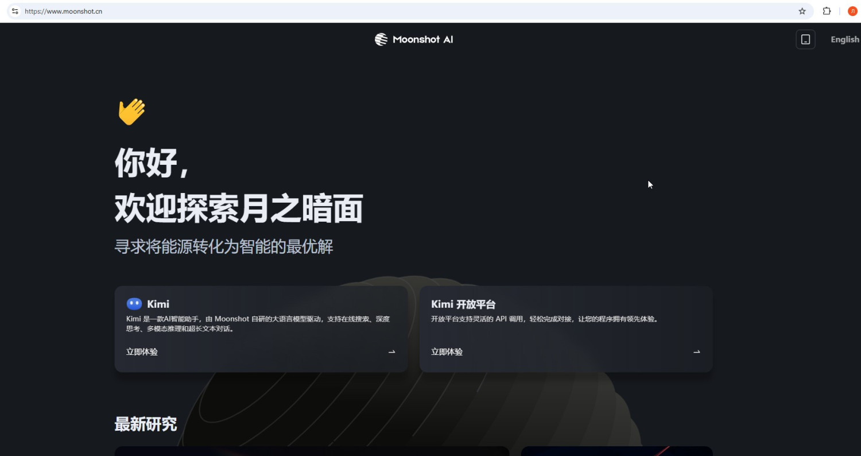Click the site information icon in address bar
Viewport: 861px width, 456px height.
[15, 11]
